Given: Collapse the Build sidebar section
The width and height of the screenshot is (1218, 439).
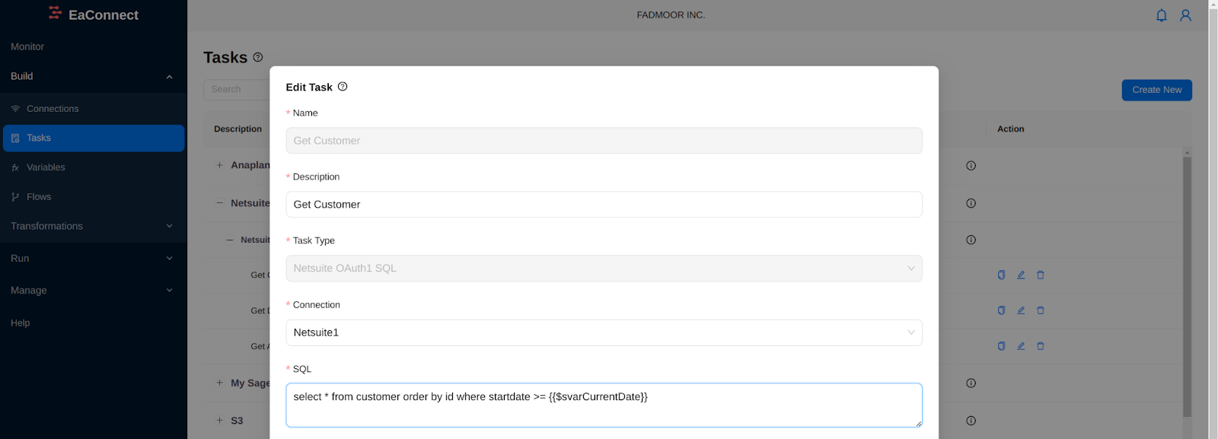Looking at the screenshot, I should 93,76.
